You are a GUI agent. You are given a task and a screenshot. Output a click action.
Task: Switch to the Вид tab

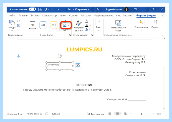pos(118,16)
